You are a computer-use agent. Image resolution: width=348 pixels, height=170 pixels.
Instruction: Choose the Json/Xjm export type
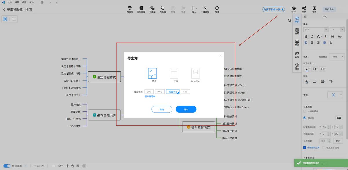[195, 75]
